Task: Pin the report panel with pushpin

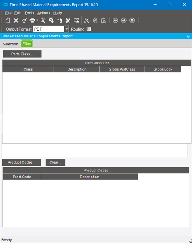Action: [x=188, y=36]
